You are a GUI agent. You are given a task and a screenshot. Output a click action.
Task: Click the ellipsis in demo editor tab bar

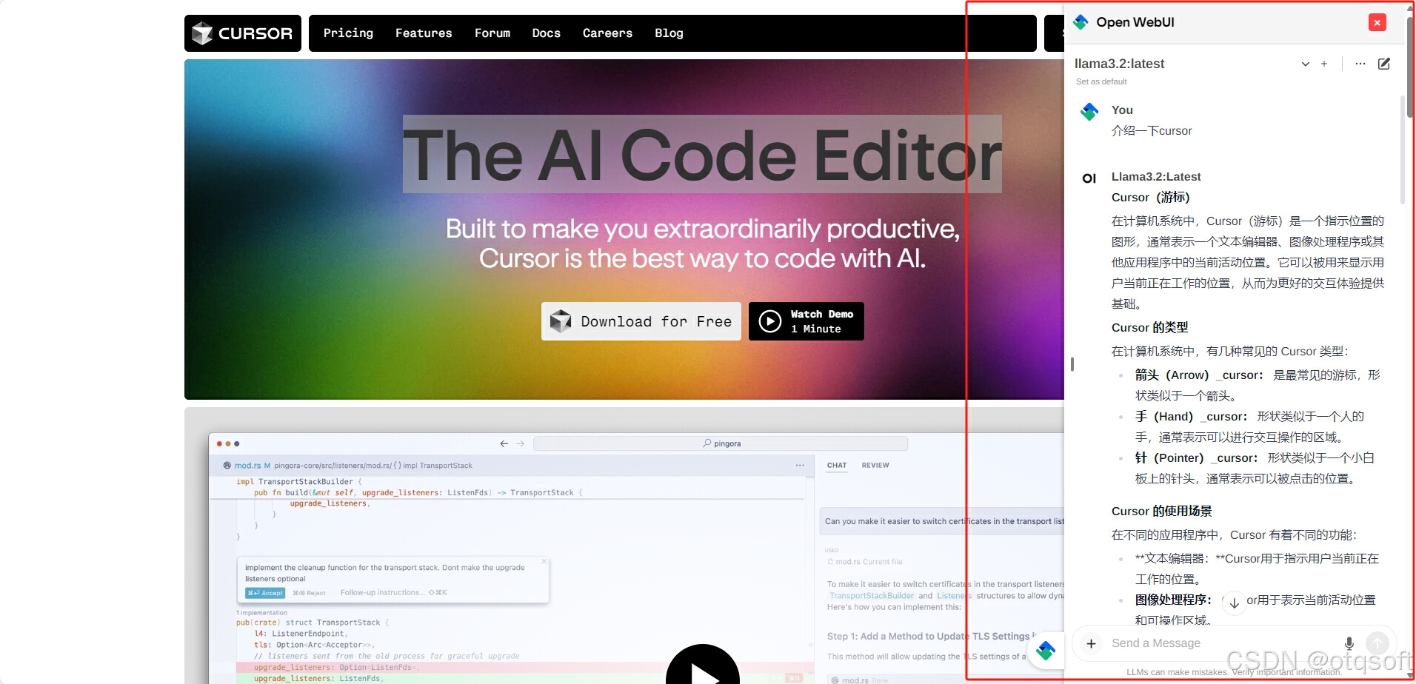800,466
